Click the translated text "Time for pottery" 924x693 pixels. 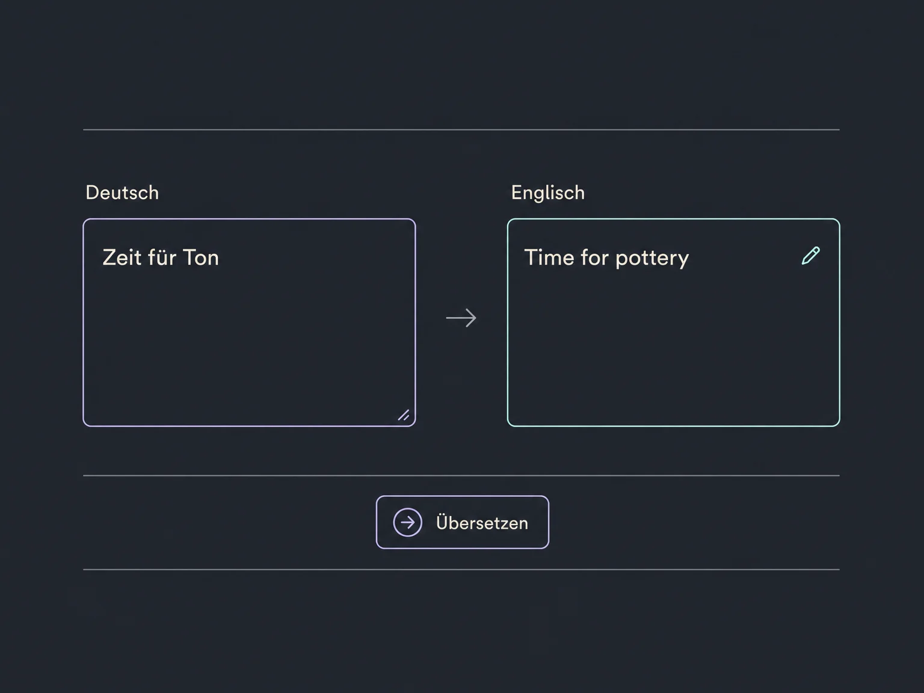tap(606, 258)
